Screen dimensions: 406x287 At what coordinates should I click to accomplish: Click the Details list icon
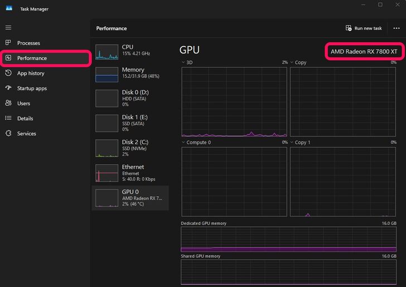click(8, 118)
